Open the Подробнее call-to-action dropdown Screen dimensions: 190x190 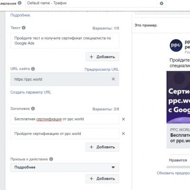click(65, 167)
